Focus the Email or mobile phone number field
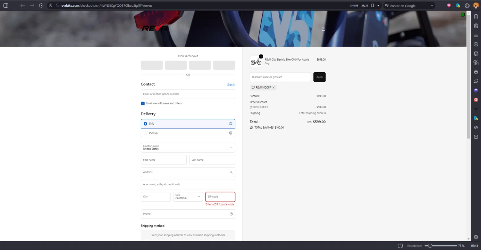 188,94
